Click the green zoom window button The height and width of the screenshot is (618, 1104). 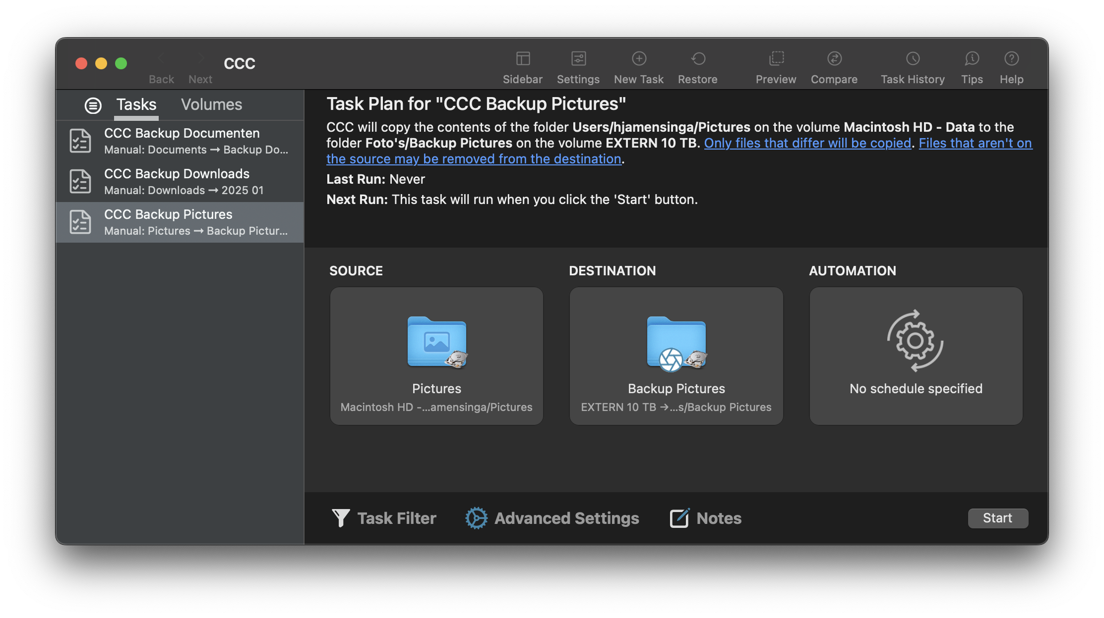[121, 63]
